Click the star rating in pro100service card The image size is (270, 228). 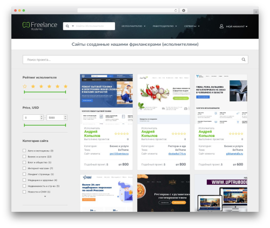(x=122, y=134)
